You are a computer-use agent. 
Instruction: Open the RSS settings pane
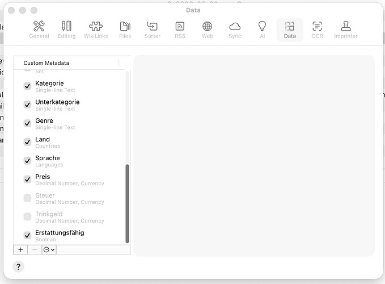pos(180,30)
